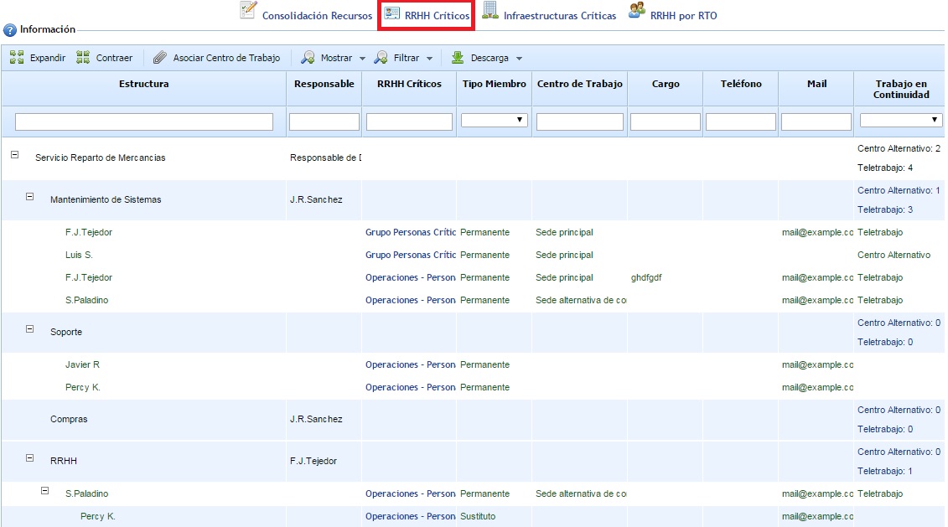
Task: Click the Contraer toolbar icon
Action: pos(83,58)
